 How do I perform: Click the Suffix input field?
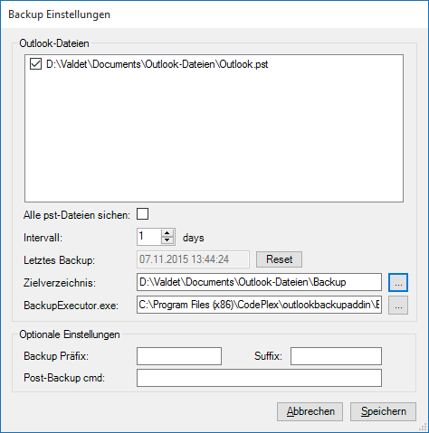336,356
